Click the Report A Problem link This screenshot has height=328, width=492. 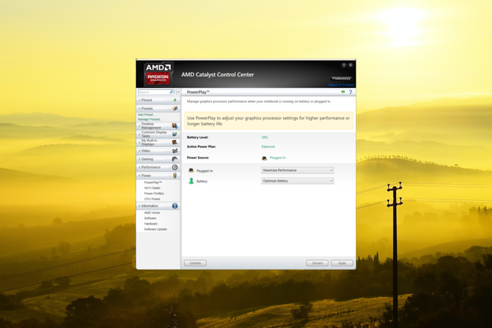click(342, 85)
